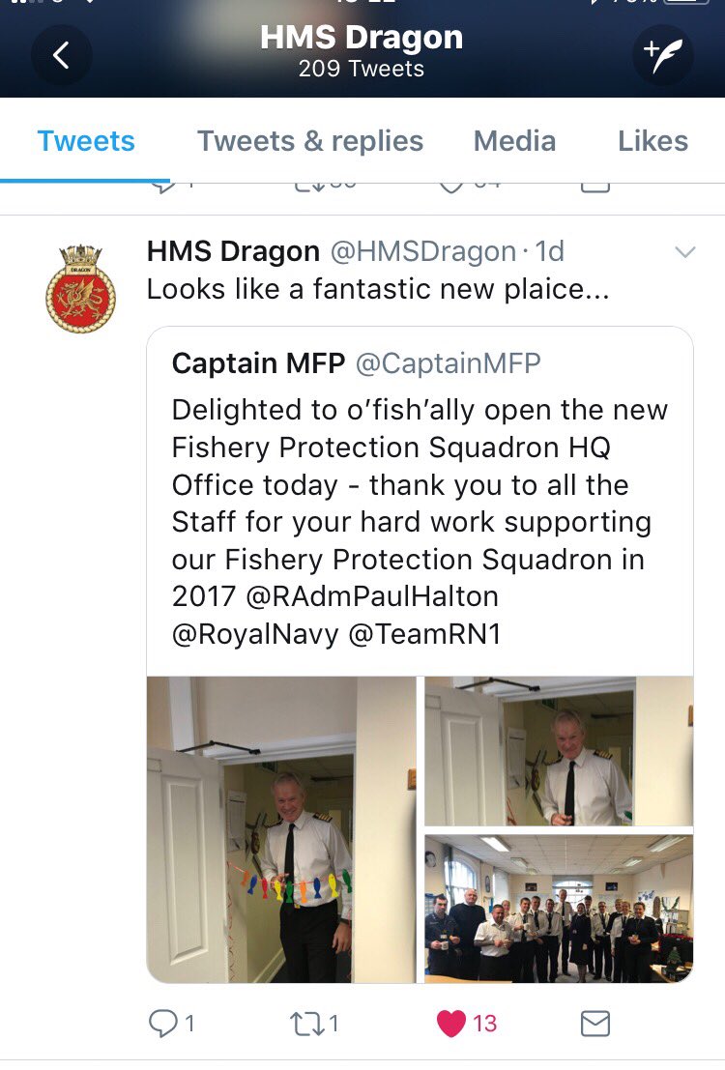Screen dimensions: 725x1070
Task: Tap the reply speech bubble icon
Action: (x=162, y=1023)
